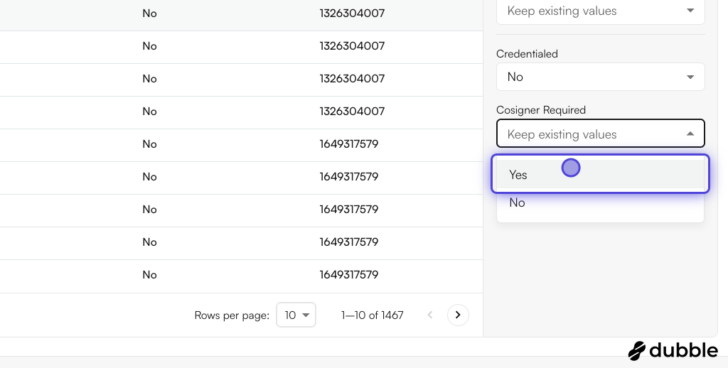Select No option in Cosigner Required list

600,202
